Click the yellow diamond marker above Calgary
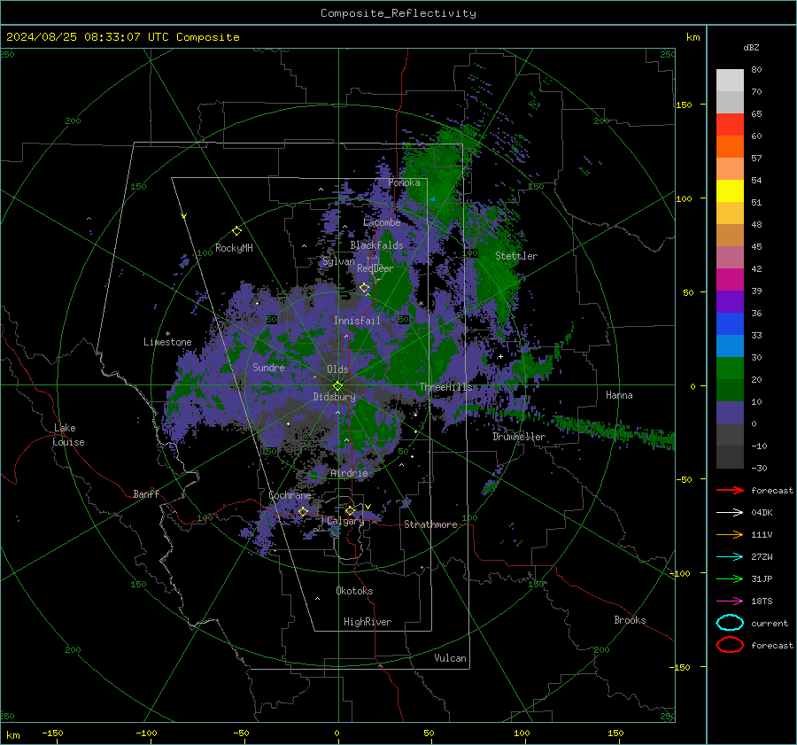The image size is (797, 745). [350, 510]
